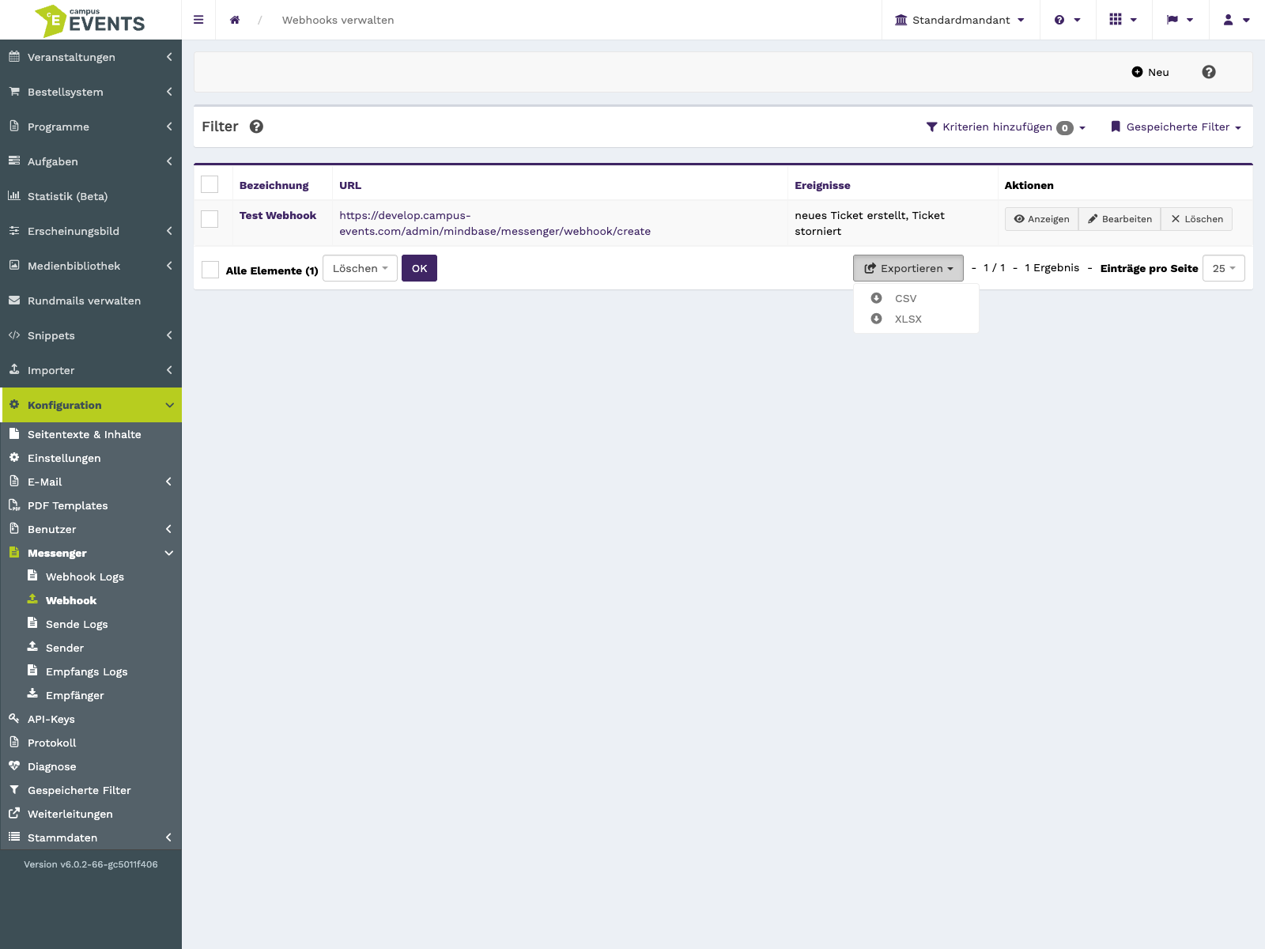Open the language flag icon menu
This screenshot has width=1265, height=949.
[1180, 20]
